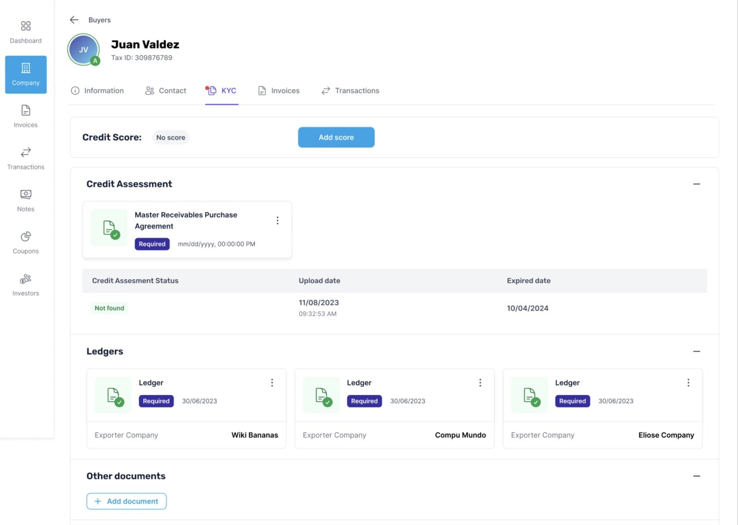Open options menu for Master Receivables Agreement
The width and height of the screenshot is (738, 525).
pyautogui.click(x=277, y=220)
